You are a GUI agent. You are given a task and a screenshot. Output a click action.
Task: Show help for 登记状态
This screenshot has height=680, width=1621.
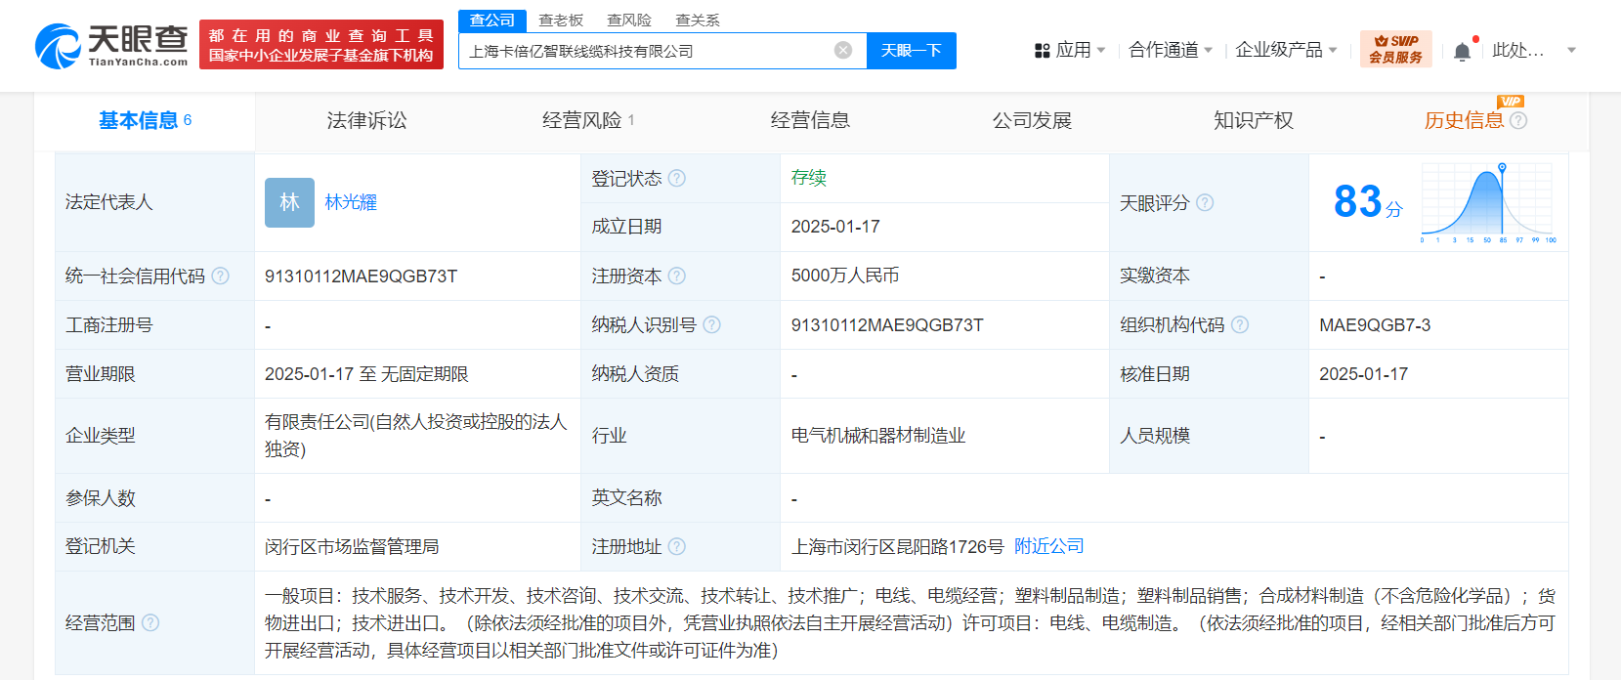pos(677,179)
